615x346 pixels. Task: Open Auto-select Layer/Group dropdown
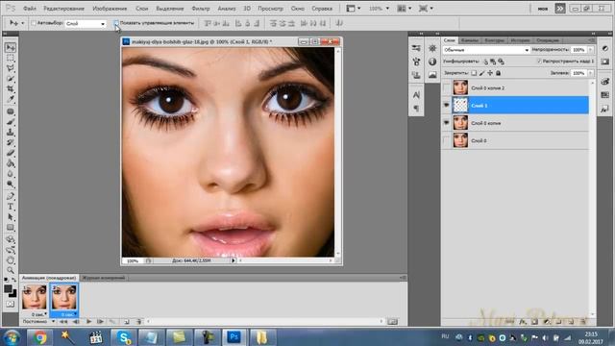pos(86,23)
